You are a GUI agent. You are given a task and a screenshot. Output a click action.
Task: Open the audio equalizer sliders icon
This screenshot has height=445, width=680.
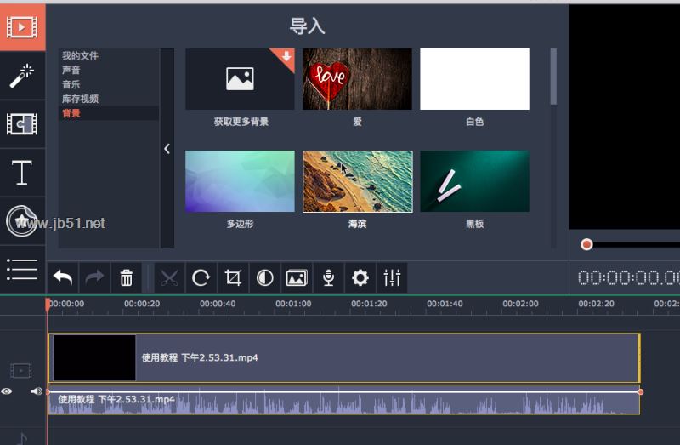click(x=392, y=277)
